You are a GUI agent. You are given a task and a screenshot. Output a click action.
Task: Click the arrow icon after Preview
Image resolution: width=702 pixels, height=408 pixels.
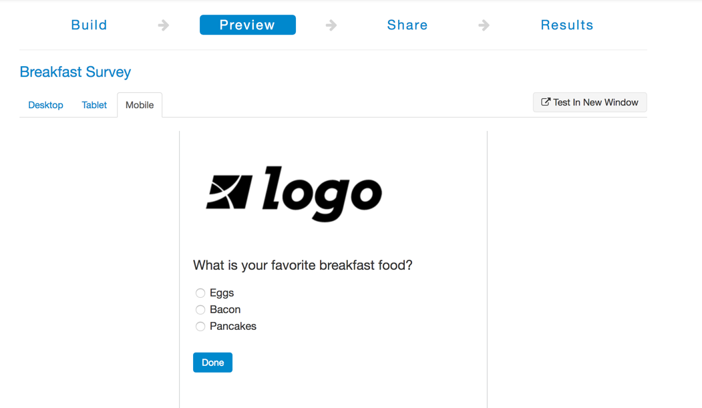[331, 25]
